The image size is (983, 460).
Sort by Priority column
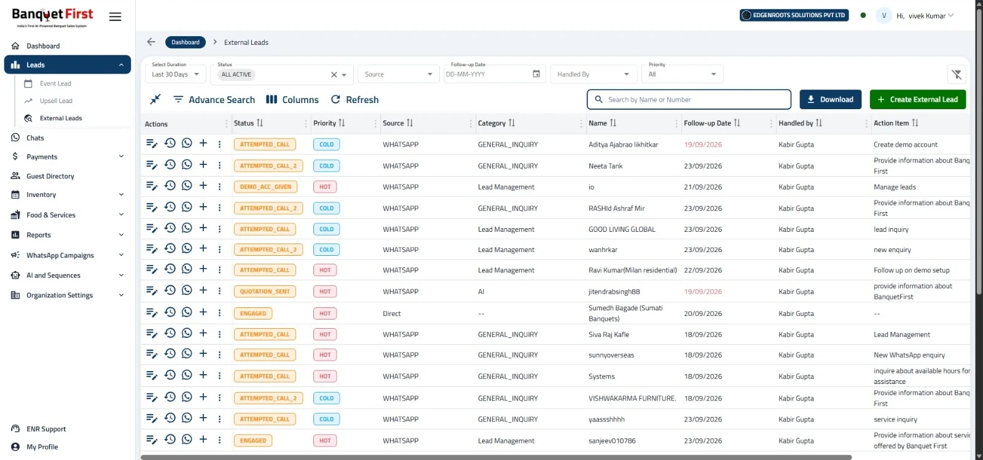tap(342, 123)
